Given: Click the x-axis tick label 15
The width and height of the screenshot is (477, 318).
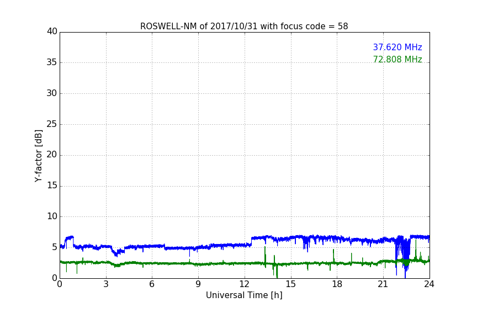Looking at the screenshot, I should pos(290,284).
